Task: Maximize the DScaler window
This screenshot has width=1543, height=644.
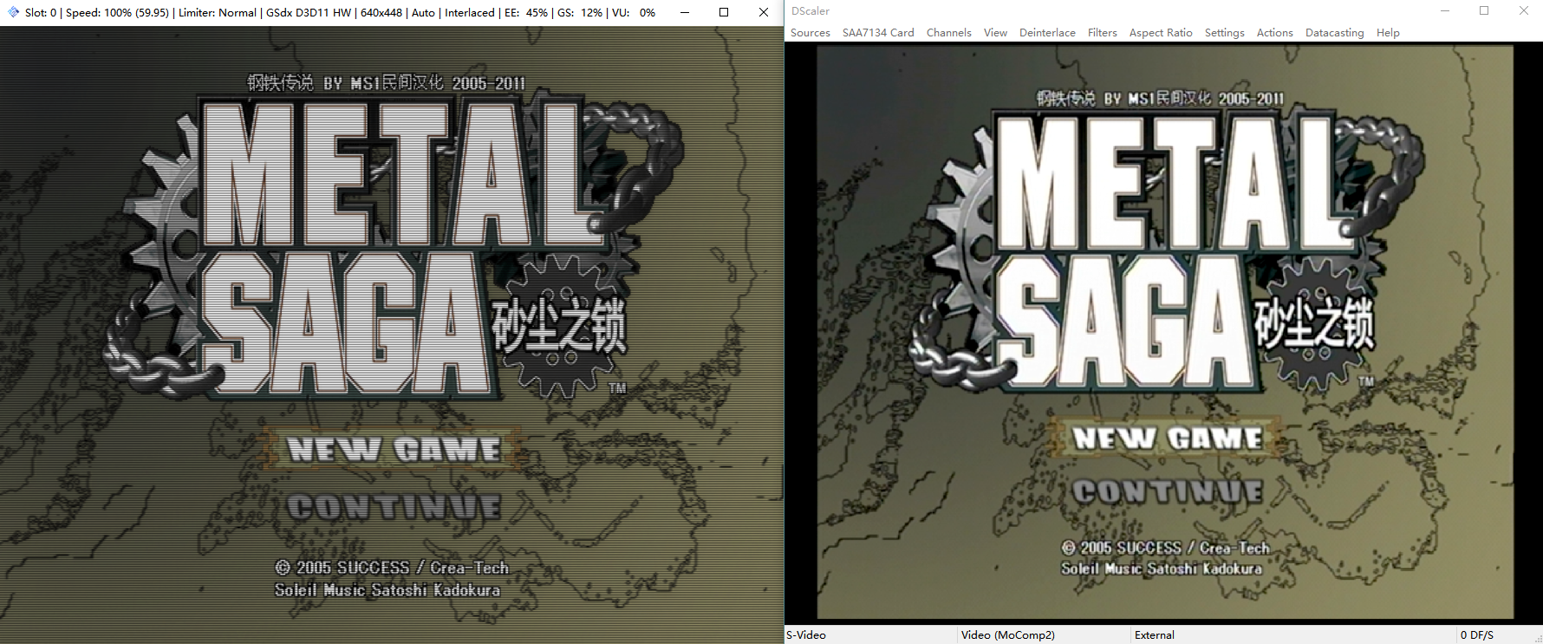Action: coord(1484,11)
